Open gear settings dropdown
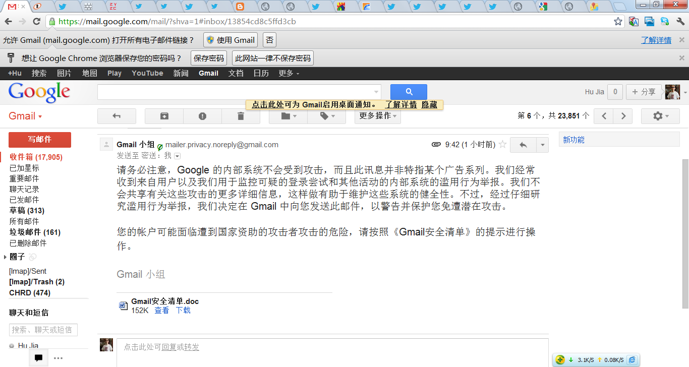Screen dimensions: 689x367 pos(660,116)
